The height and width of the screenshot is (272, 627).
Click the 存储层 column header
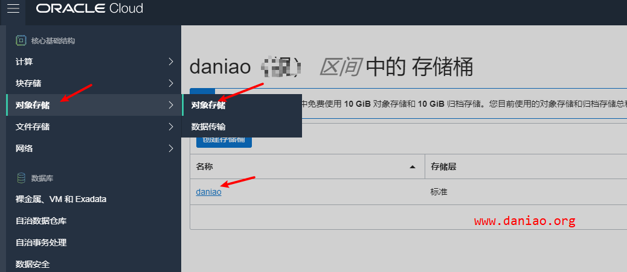[x=443, y=167]
